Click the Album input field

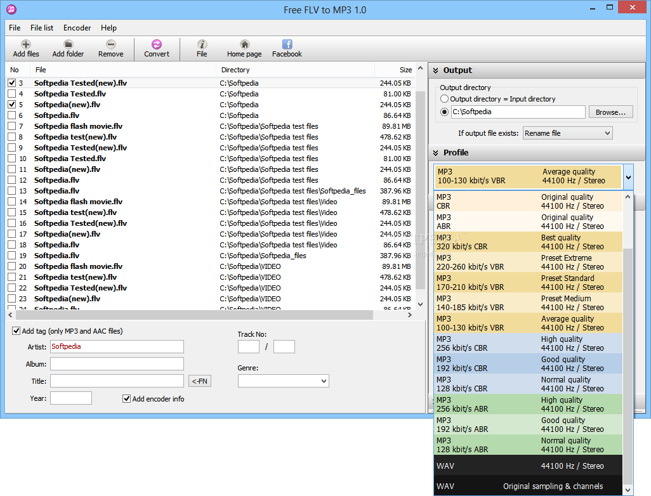click(x=117, y=363)
